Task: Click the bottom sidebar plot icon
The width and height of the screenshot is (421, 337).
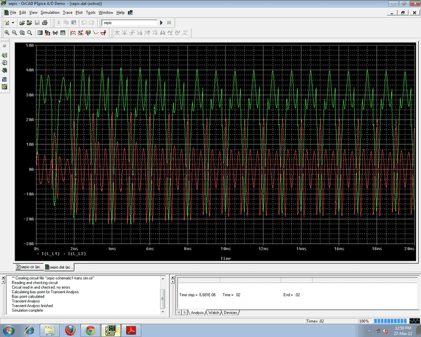Action: 4,87
